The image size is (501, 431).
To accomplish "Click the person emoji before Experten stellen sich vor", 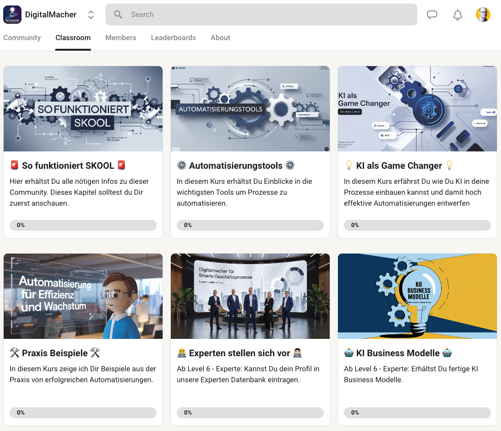I will [x=181, y=353].
